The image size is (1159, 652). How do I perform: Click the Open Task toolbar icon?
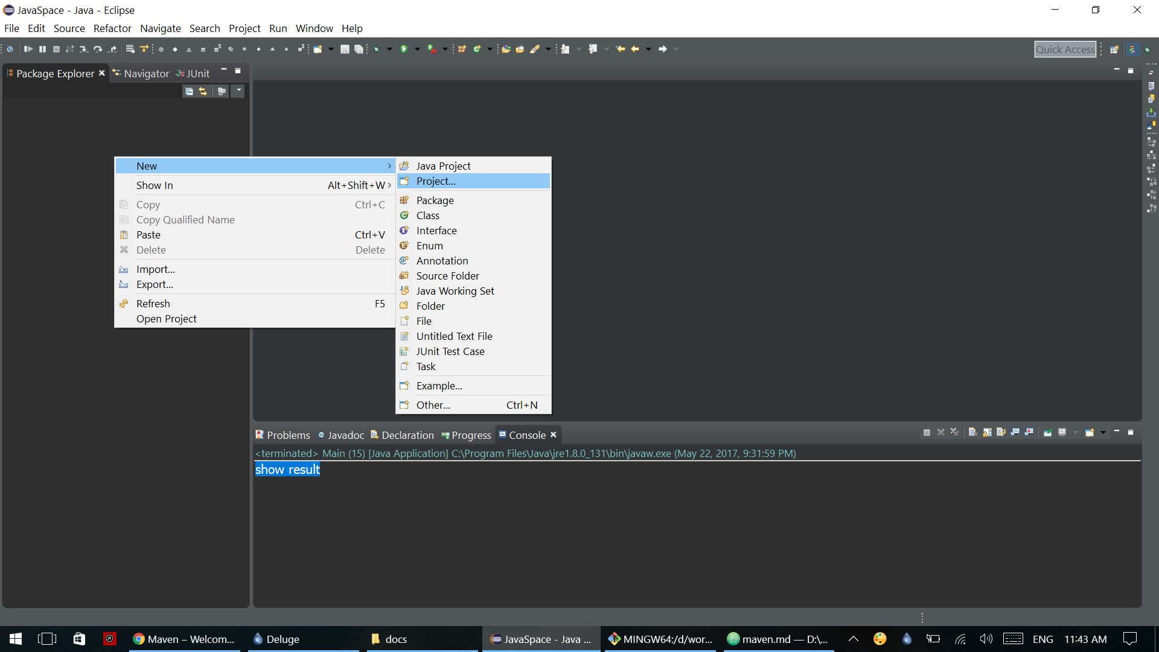(520, 49)
